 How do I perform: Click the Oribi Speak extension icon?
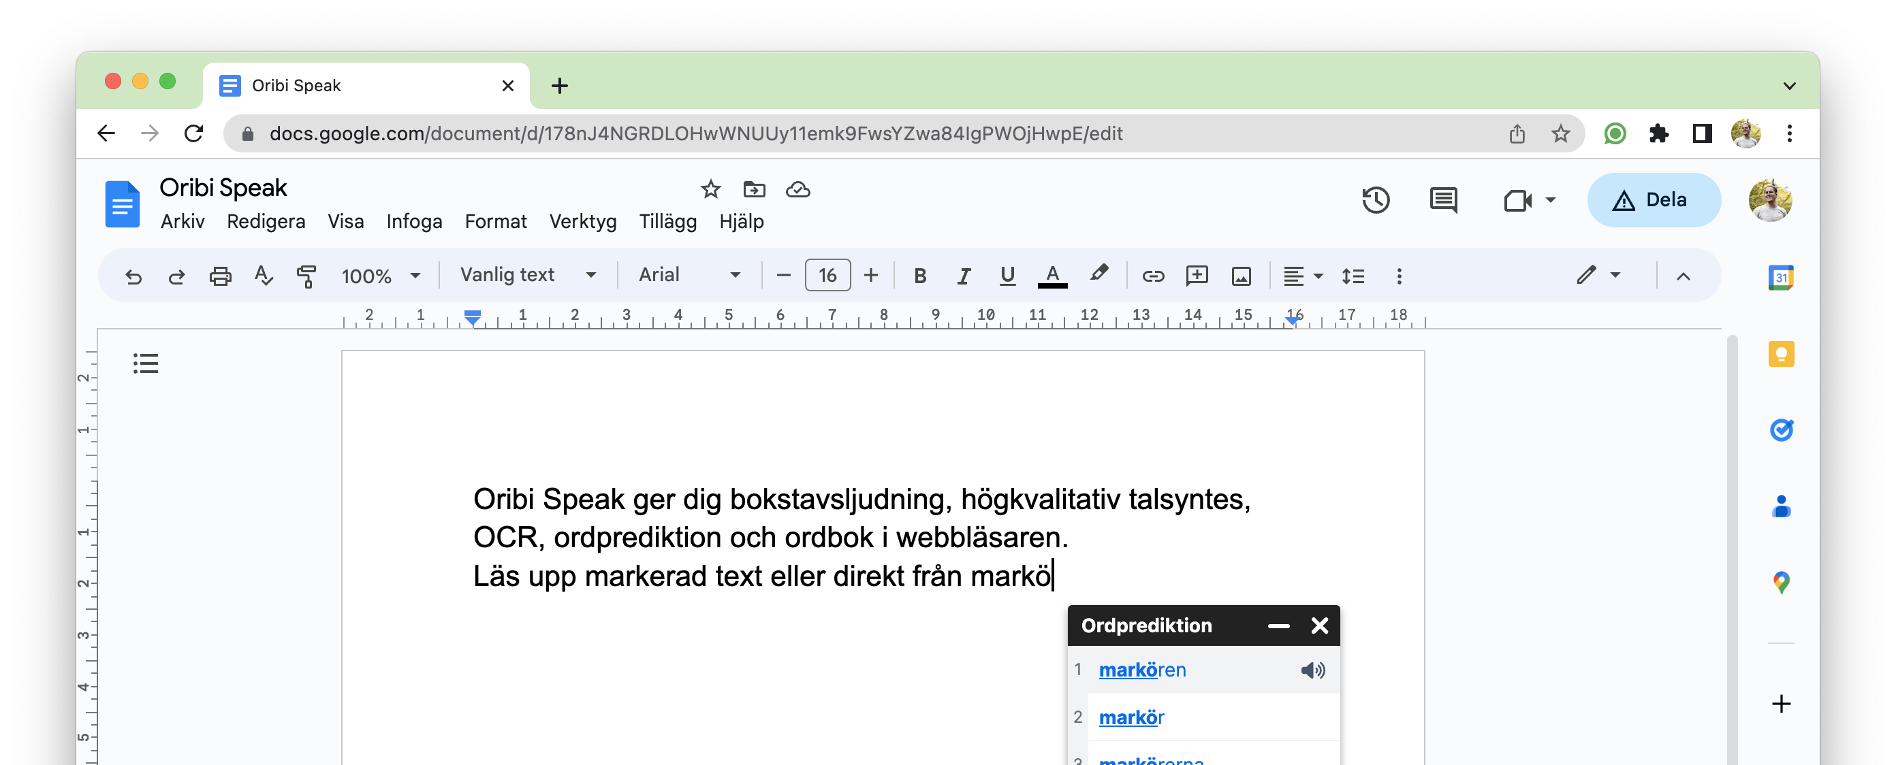(x=1614, y=134)
